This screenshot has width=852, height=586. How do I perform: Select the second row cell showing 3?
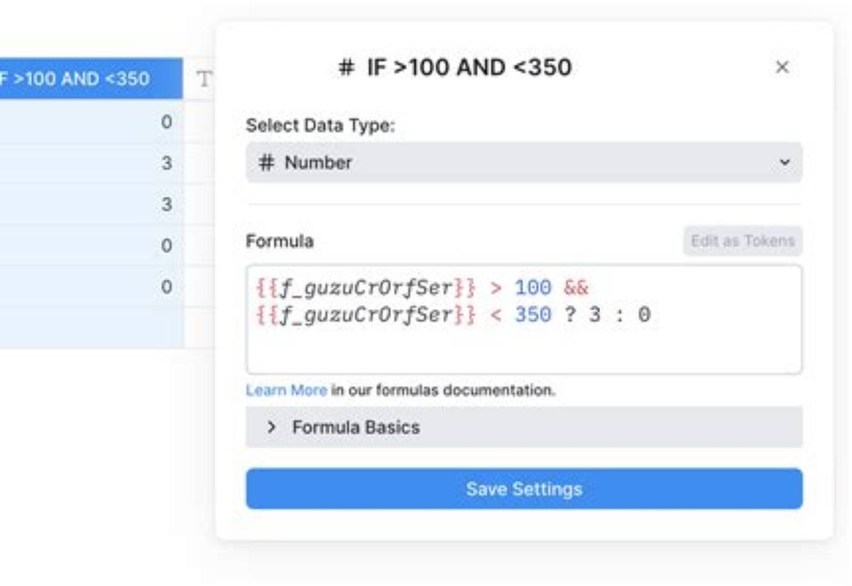tap(91, 163)
